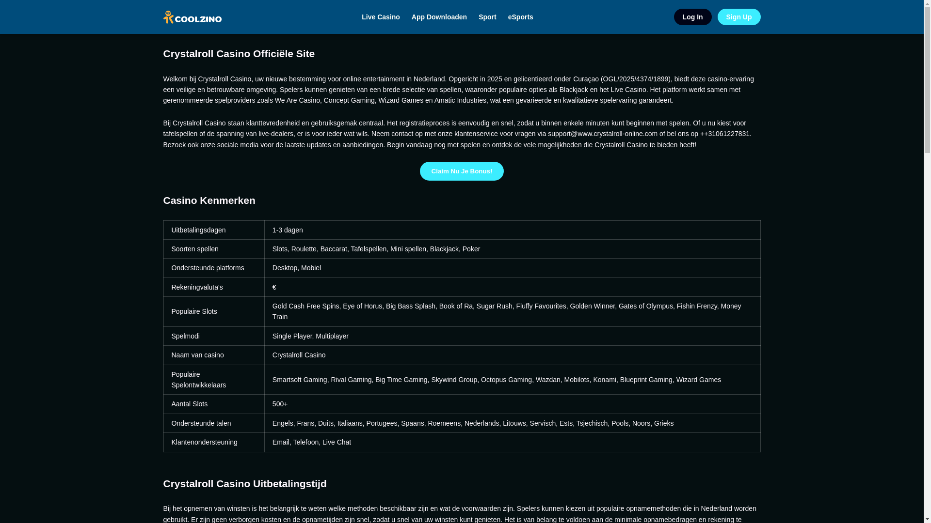Click the 'Engels, Frans, Duits' languages cell

(512, 423)
